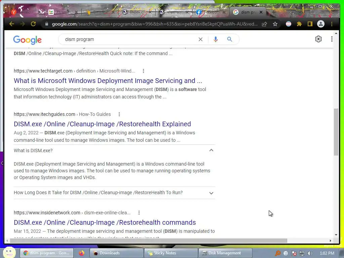Reload the page with the refresh icon
Image resolution: width=344 pixels, height=258 pixels.
coord(33,24)
